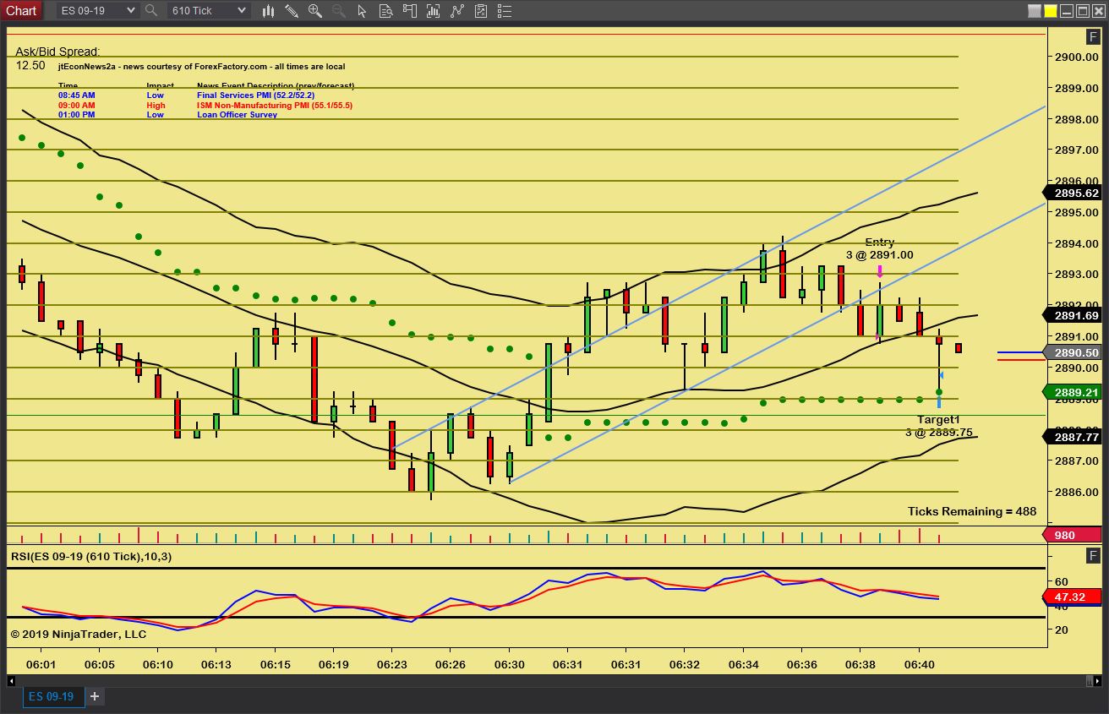Click the 06:34 time axis label
The width and height of the screenshot is (1109, 714).
(743, 665)
